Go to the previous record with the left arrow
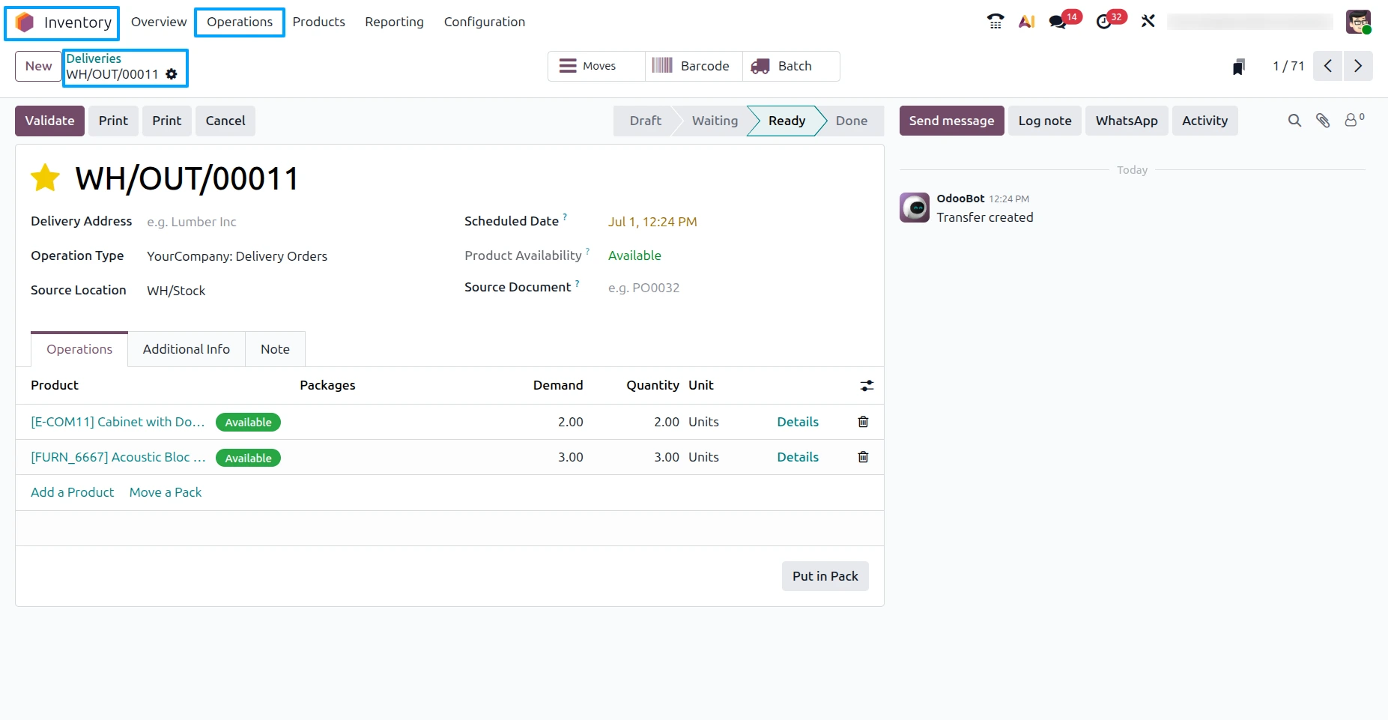1388x720 pixels. [1327, 66]
